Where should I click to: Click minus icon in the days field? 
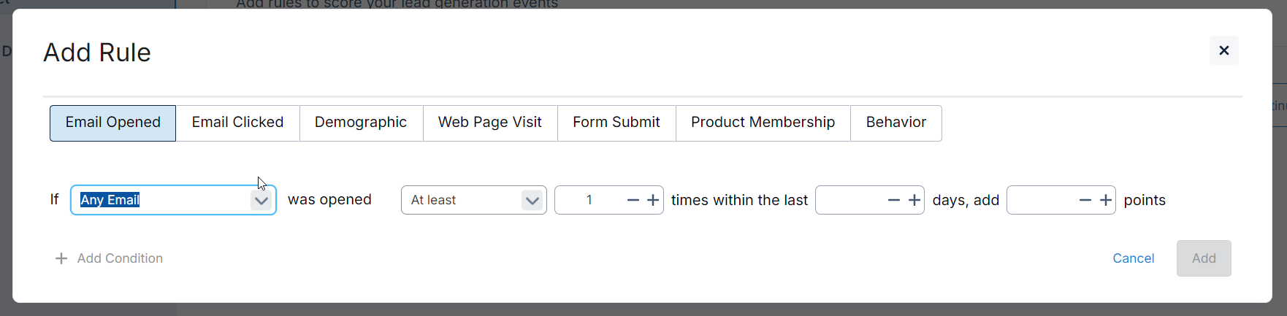tap(894, 200)
